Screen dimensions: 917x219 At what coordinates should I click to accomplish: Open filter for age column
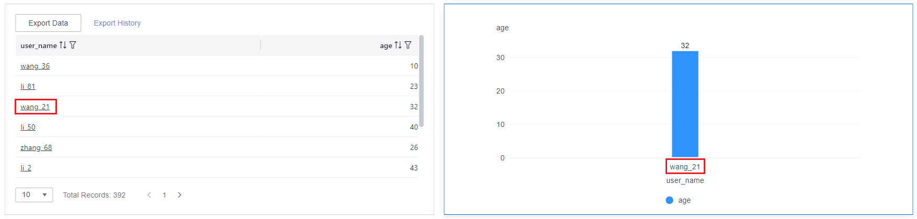pyautogui.click(x=408, y=45)
